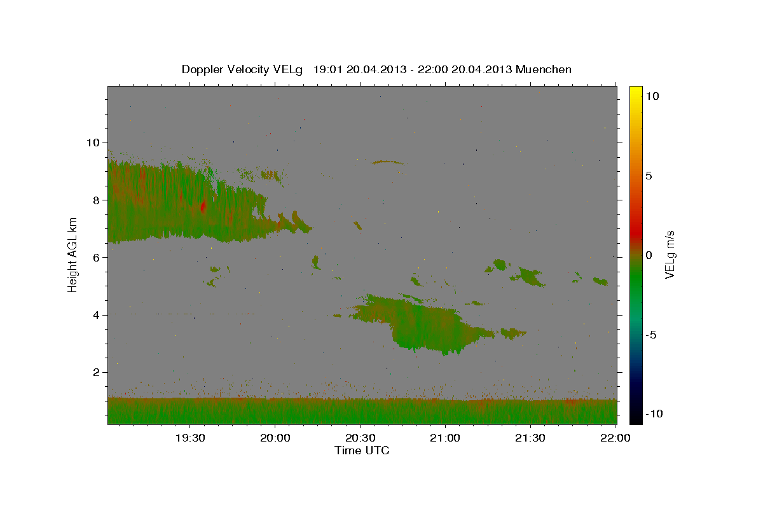Click the colorbar value 5 label
The width and height of the screenshot is (763, 509).
[x=649, y=176]
